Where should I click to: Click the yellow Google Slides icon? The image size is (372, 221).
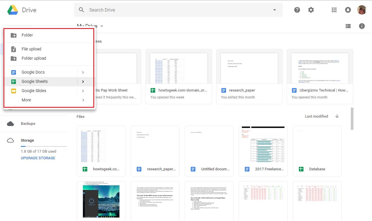(14, 91)
